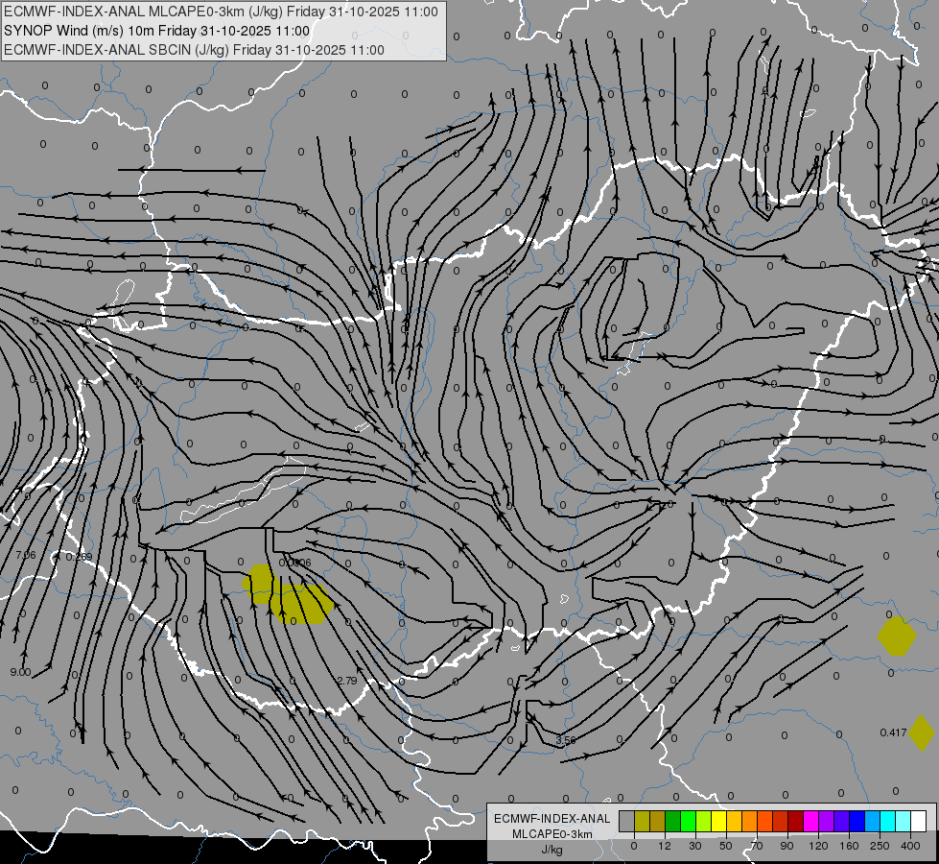This screenshot has width=939, height=864.
Task: Click the olive diamond beside 0.417
Action: click(922, 732)
